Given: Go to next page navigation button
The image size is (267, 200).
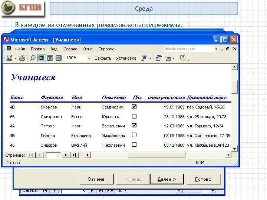Looking at the screenshot, I should click(66, 155).
